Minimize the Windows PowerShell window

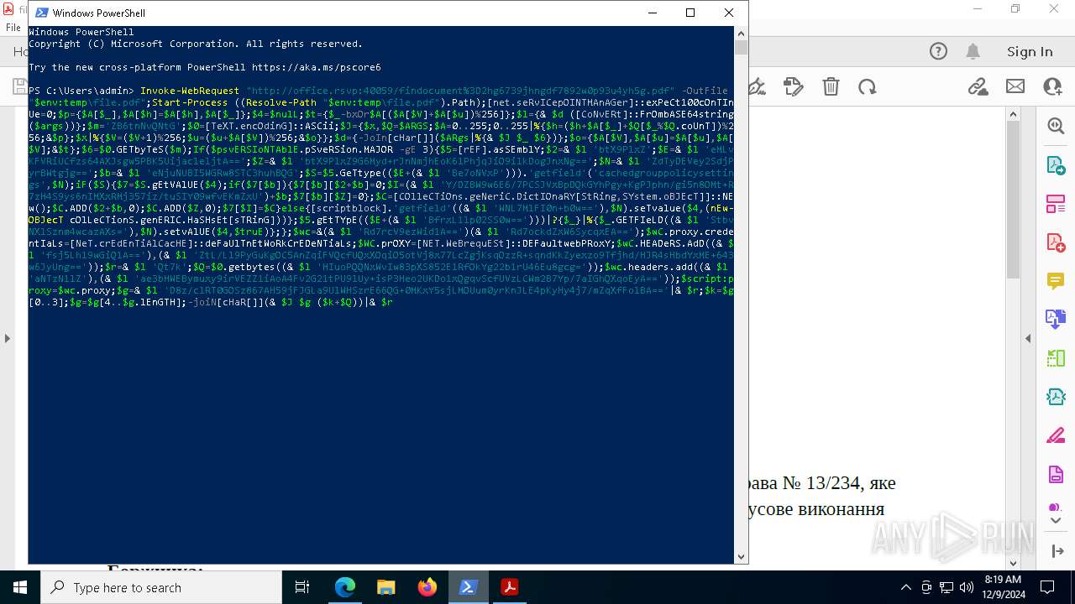(x=652, y=13)
